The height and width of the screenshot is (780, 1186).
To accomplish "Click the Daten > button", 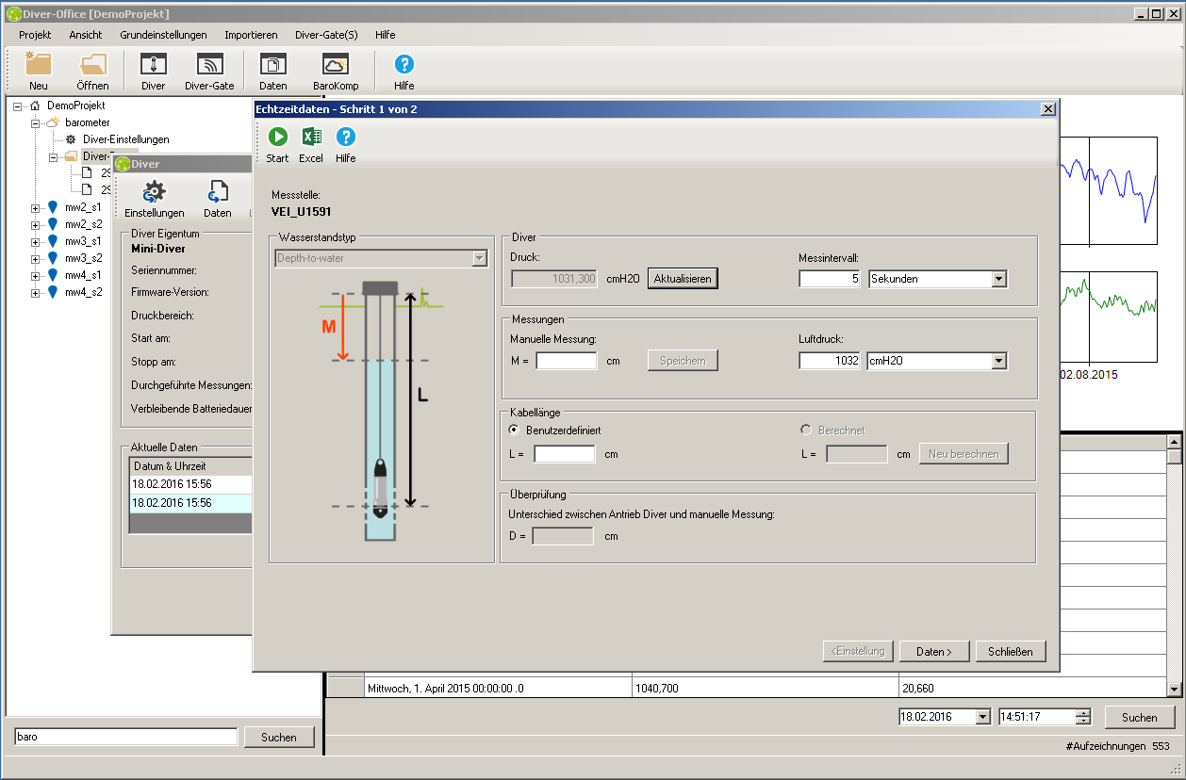I will pos(933,651).
